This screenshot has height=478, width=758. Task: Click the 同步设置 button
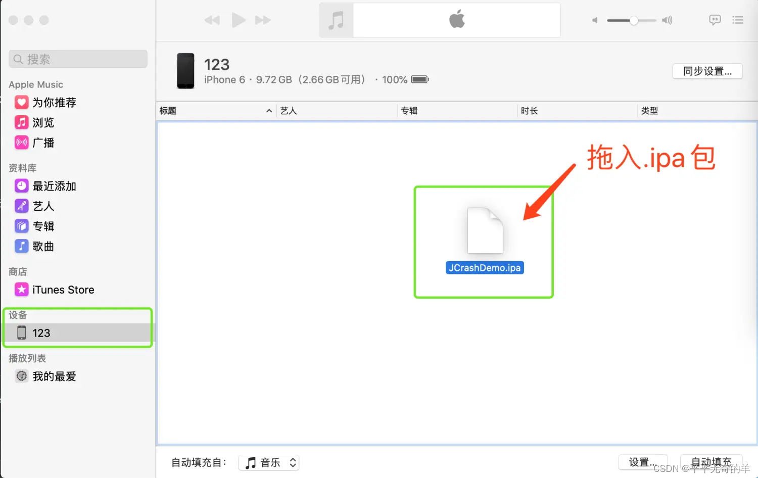click(x=707, y=71)
